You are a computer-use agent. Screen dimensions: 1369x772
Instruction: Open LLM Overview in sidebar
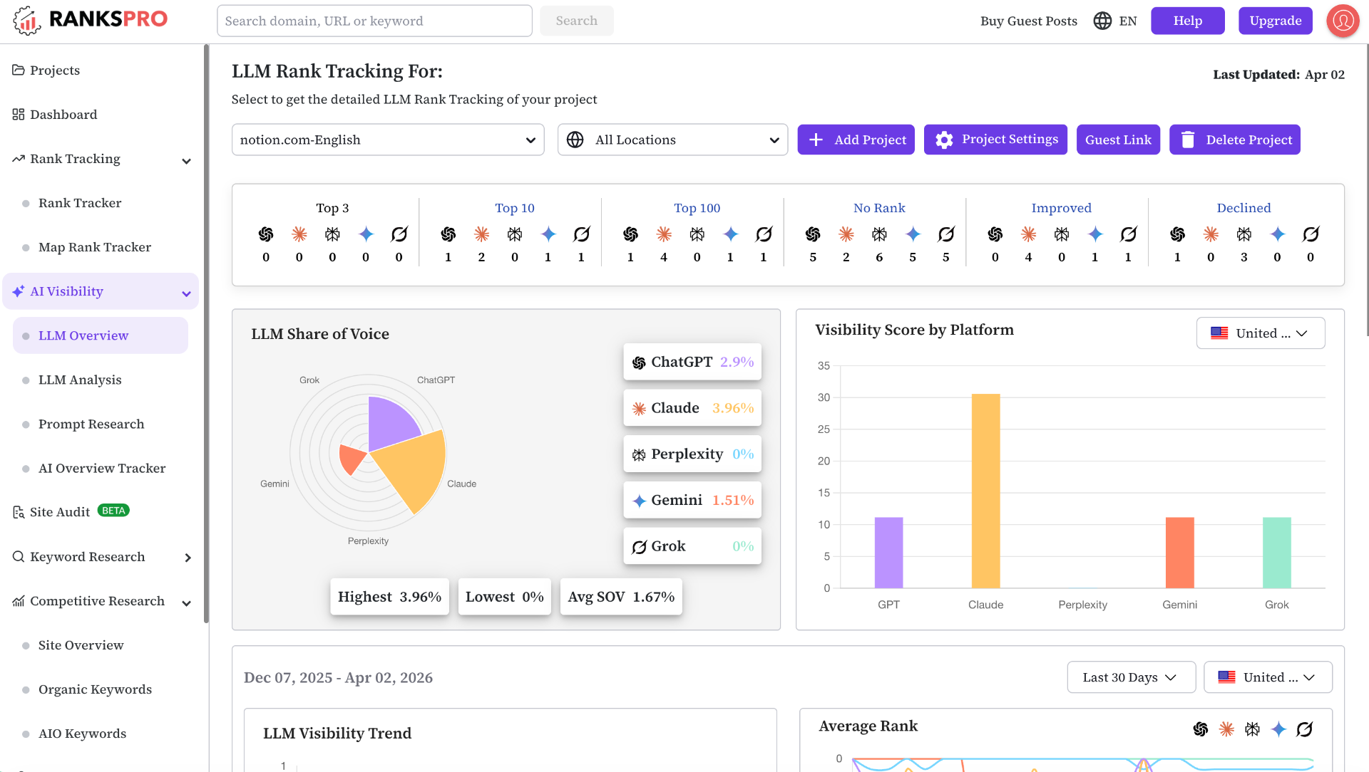click(x=101, y=335)
